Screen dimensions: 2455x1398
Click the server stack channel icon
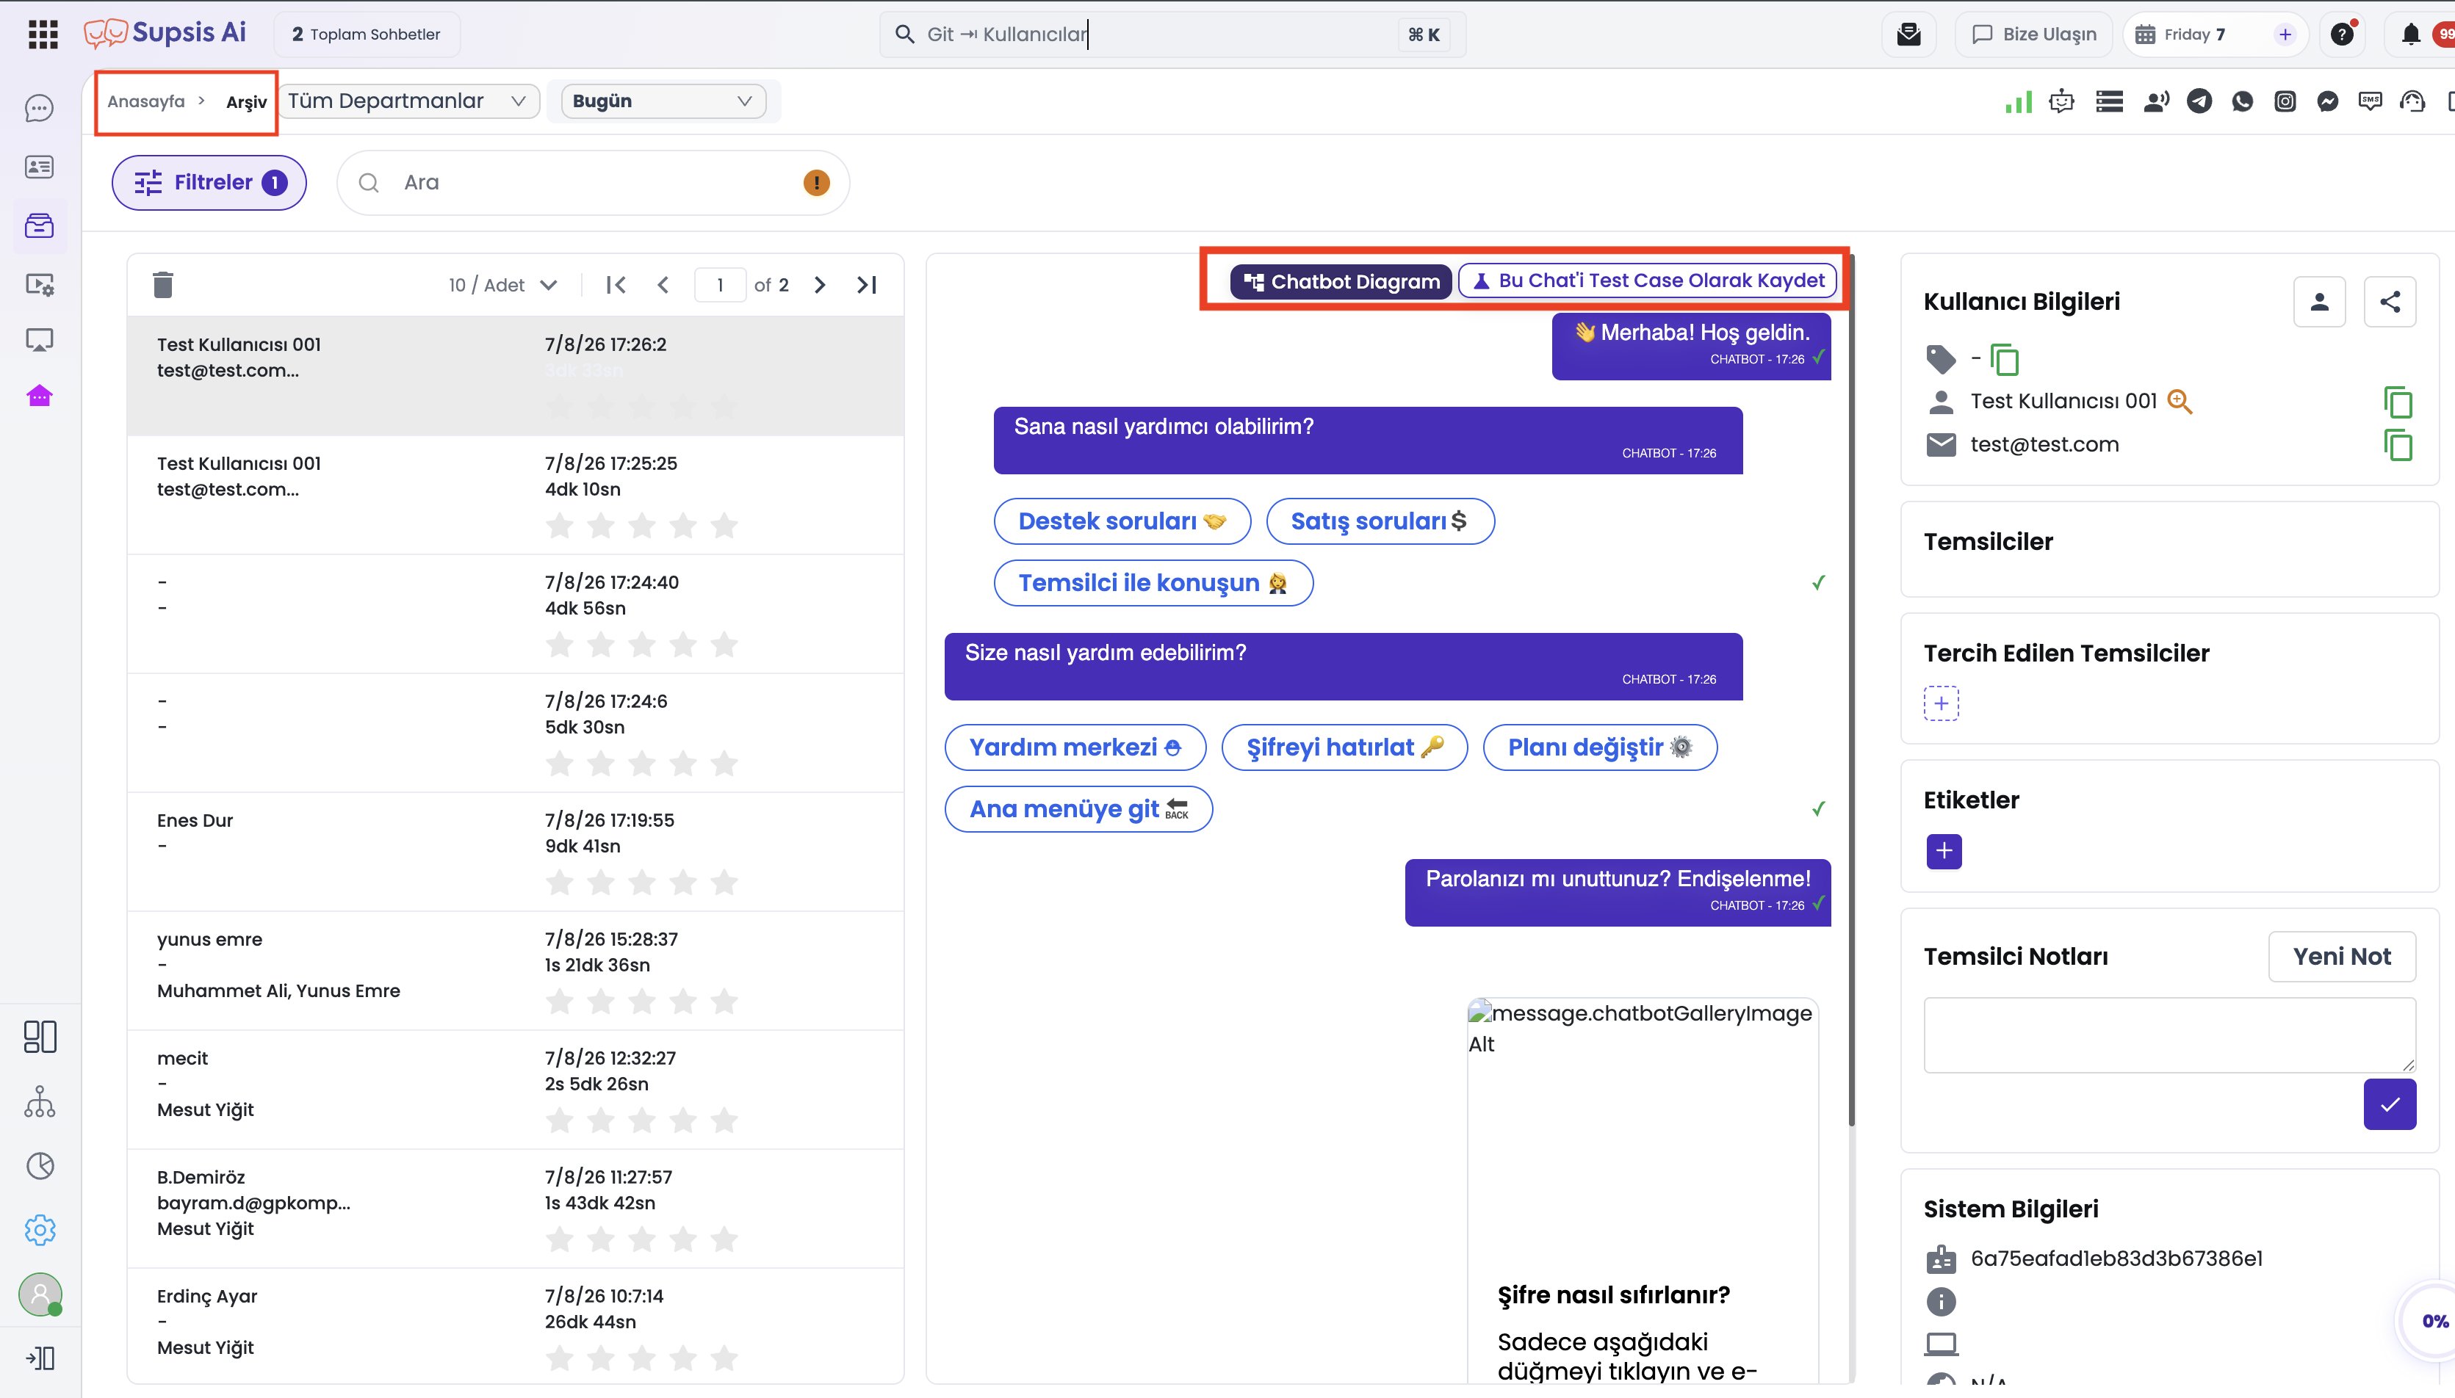[x=2109, y=101]
